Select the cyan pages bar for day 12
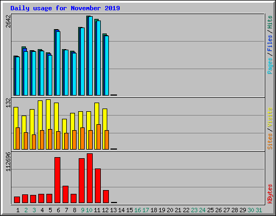276x216 pixels. point(107,65)
